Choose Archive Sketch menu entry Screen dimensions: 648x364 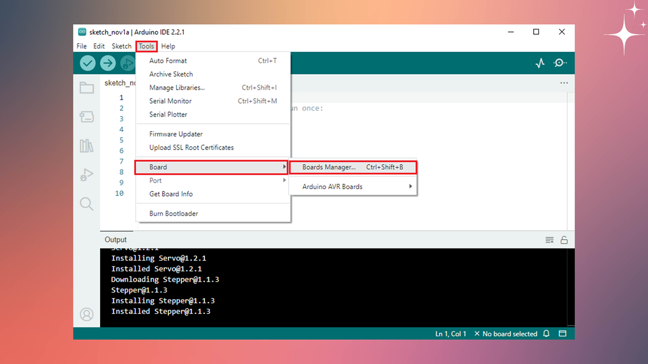coord(213,74)
